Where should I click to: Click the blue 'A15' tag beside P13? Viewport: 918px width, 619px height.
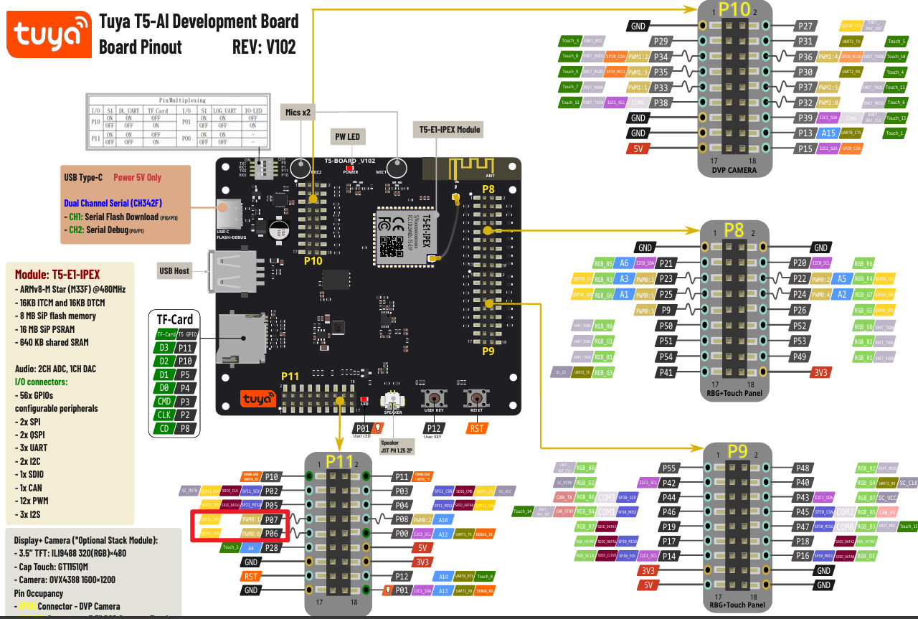click(828, 133)
